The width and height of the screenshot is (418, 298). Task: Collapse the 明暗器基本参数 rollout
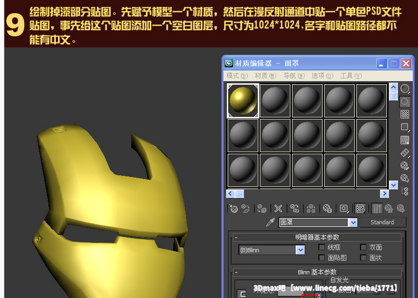pos(317,237)
